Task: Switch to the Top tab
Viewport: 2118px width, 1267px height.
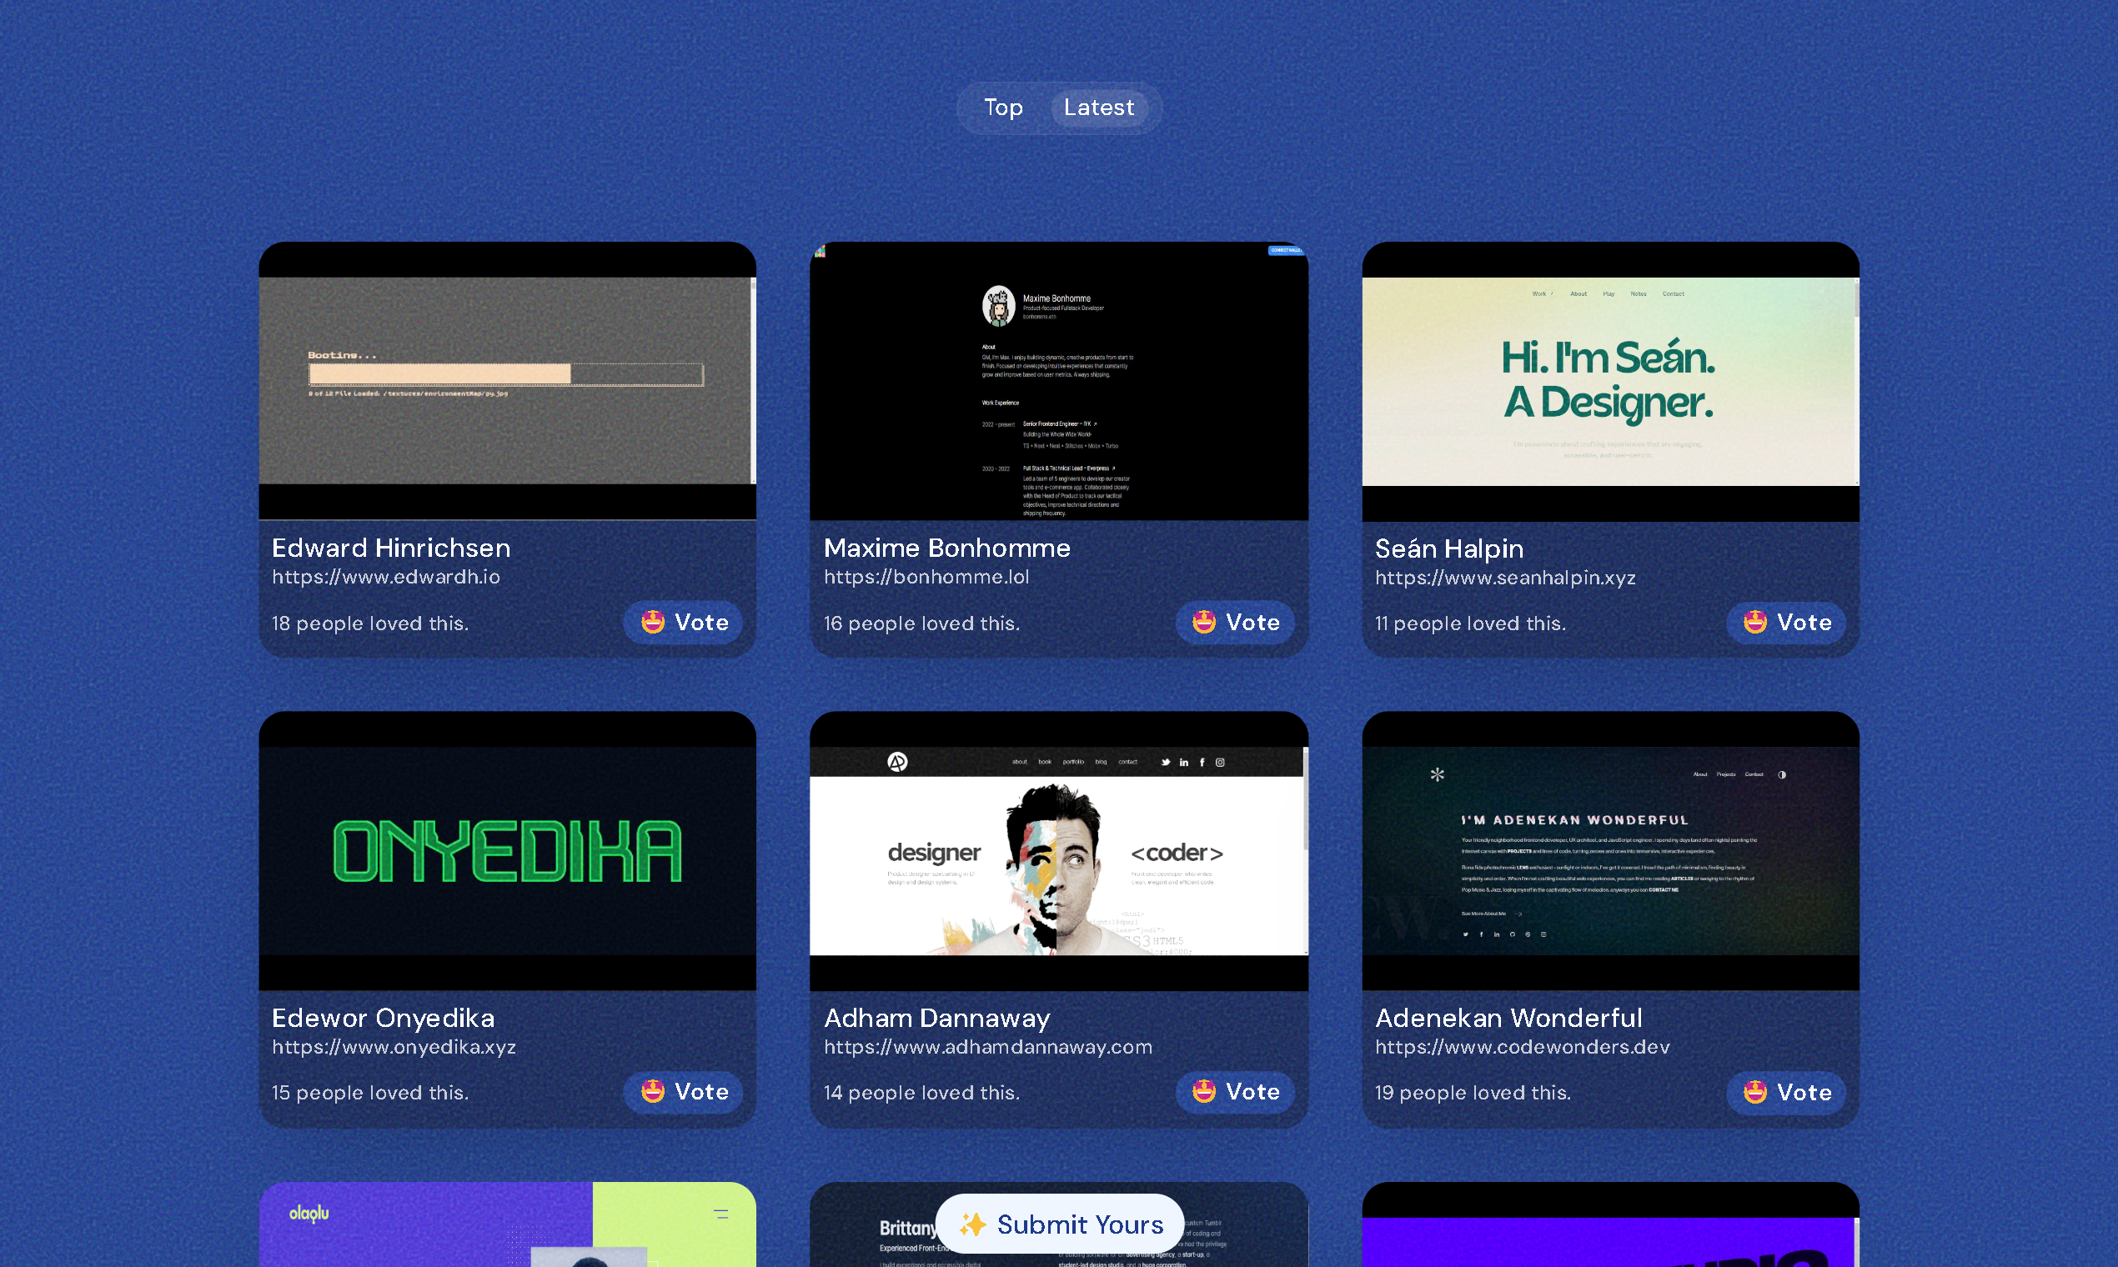Action: 1002,108
